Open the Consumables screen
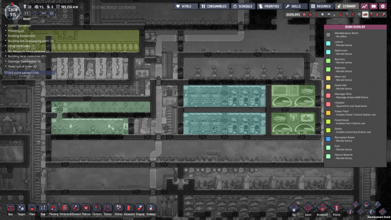The height and width of the screenshot is (220, 391). click(214, 6)
